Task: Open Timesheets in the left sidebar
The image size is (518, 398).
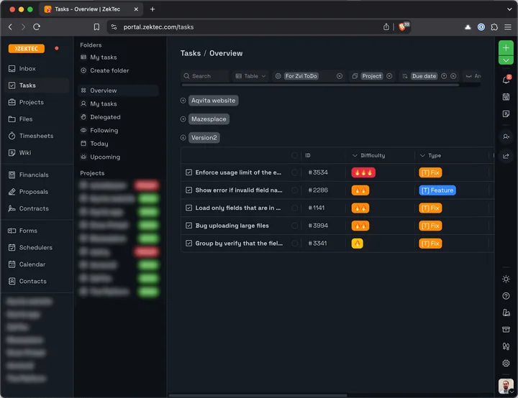Action: pyautogui.click(x=36, y=136)
